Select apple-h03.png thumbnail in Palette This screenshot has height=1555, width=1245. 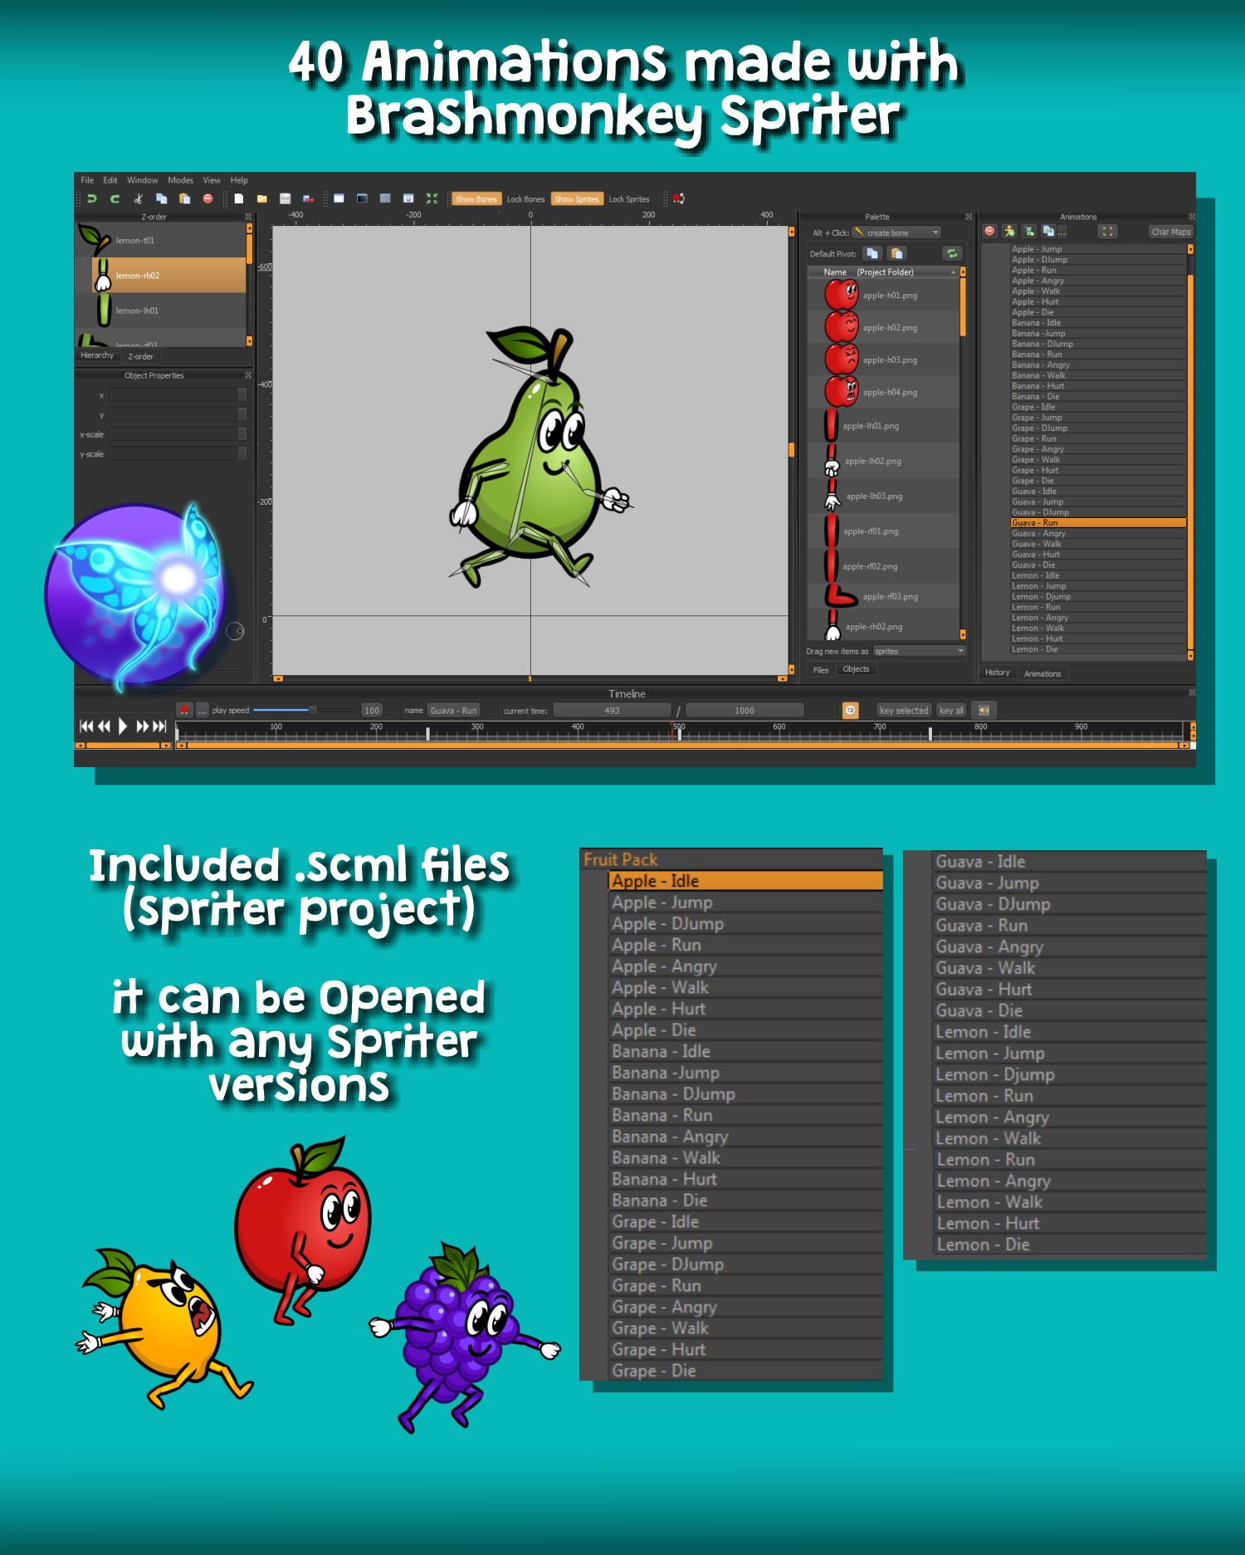coord(841,359)
